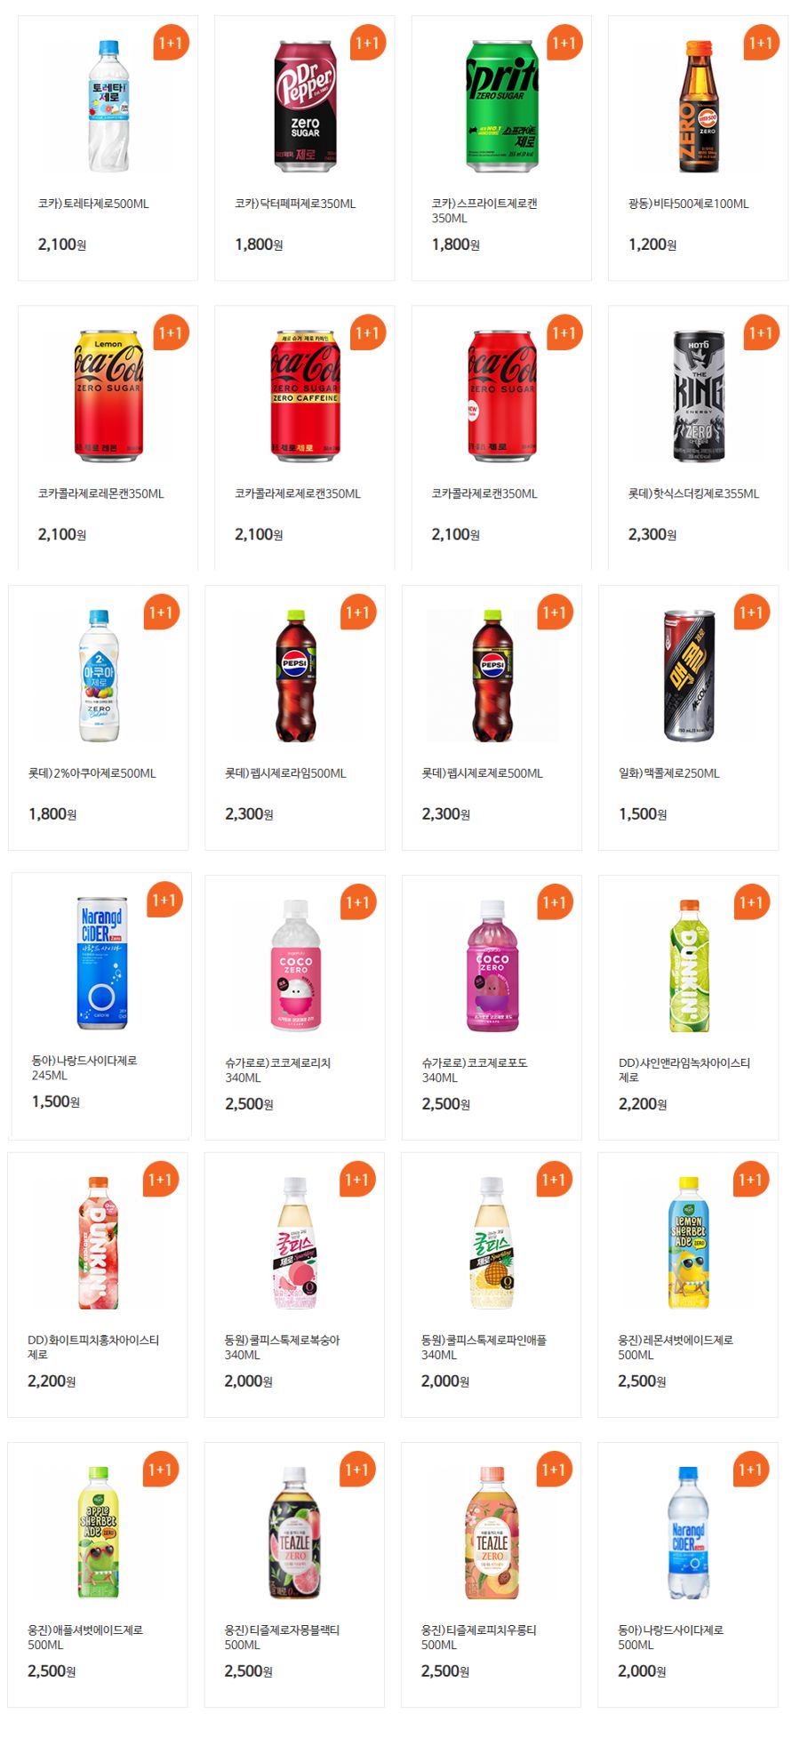Viewport: 800px width, 1754px height.
Task: Click the 1+1 badge on Dr Pepper Zero
Action: coord(367,43)
